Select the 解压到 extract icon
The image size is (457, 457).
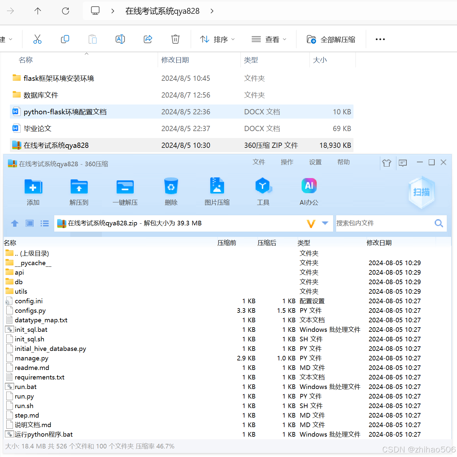tap(79, 192)
